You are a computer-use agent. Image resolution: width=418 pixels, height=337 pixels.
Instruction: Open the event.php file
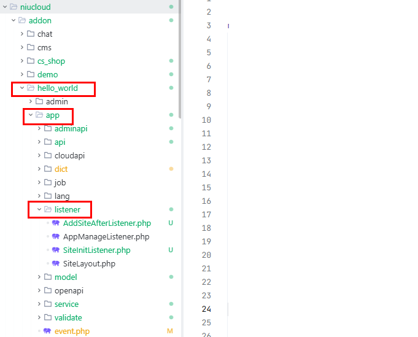coord(72,331)
